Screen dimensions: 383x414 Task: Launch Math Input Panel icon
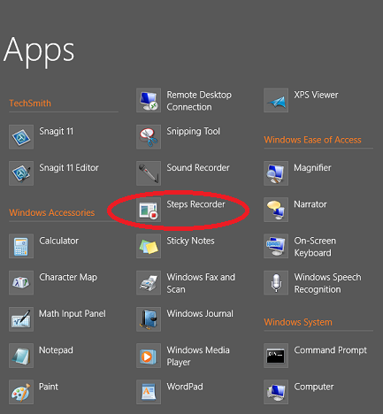coord(21,319)
